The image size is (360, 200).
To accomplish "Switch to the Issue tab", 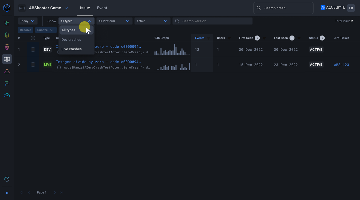I will click(85, 8).
